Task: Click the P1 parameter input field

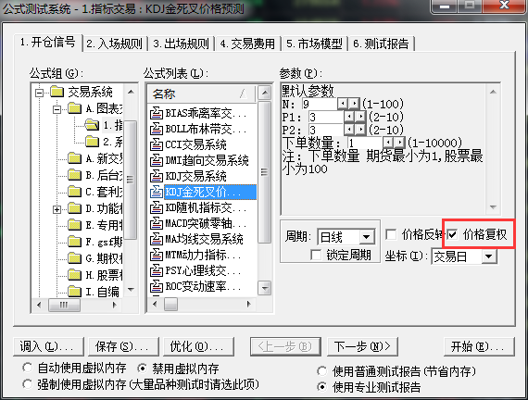Action: [326, 117]
